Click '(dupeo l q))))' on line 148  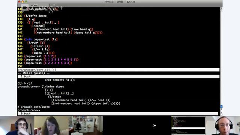[43, 53]
